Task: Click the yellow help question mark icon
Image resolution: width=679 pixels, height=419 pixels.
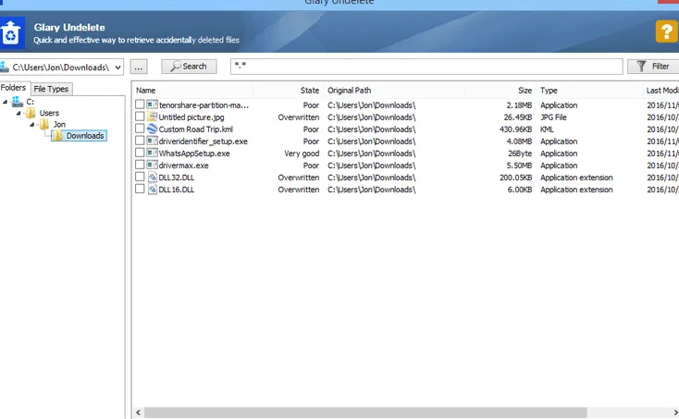Action: [x=665, y=31]
